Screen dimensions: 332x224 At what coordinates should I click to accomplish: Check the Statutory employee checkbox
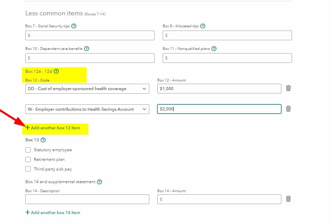(28, 150)
